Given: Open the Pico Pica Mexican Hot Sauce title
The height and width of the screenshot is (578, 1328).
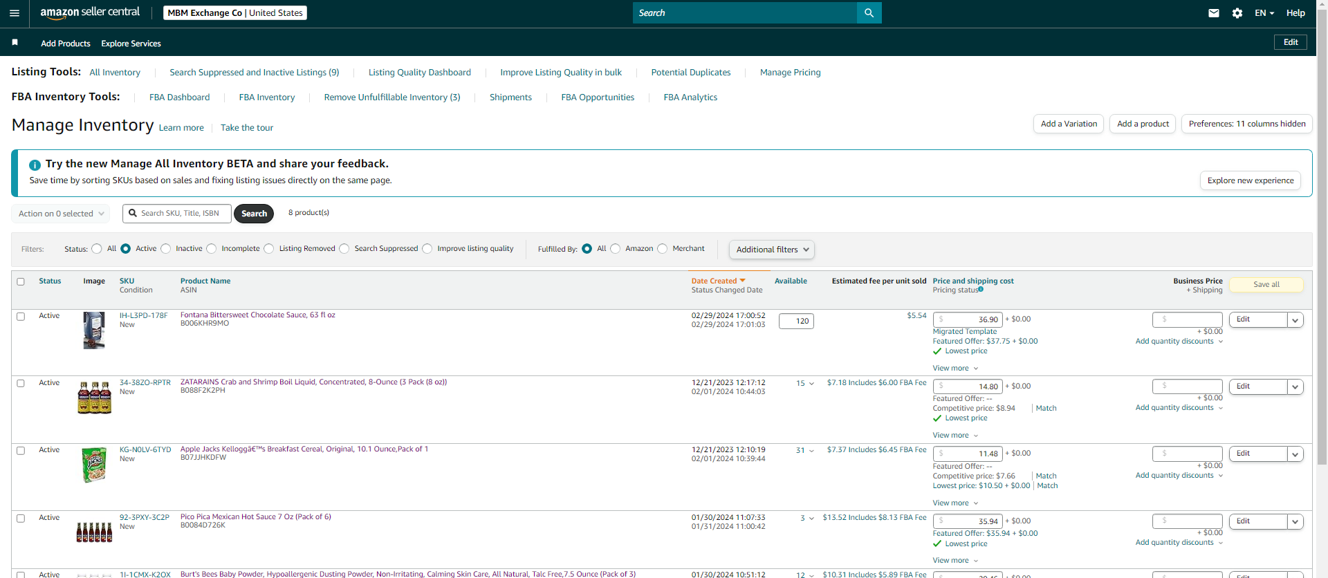Looking at the screenshot, I should click(x=256, y=517).
